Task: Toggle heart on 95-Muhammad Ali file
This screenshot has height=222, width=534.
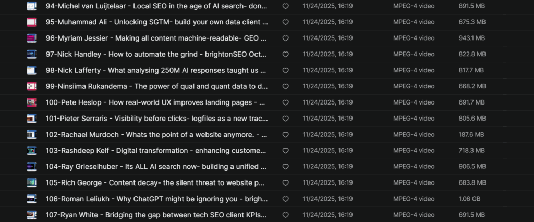Action: 285,22
